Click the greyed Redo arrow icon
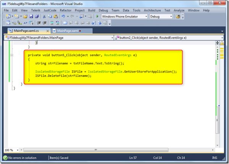Image resolution: width=229 pixels, height=164 pixels. [72, 16]
